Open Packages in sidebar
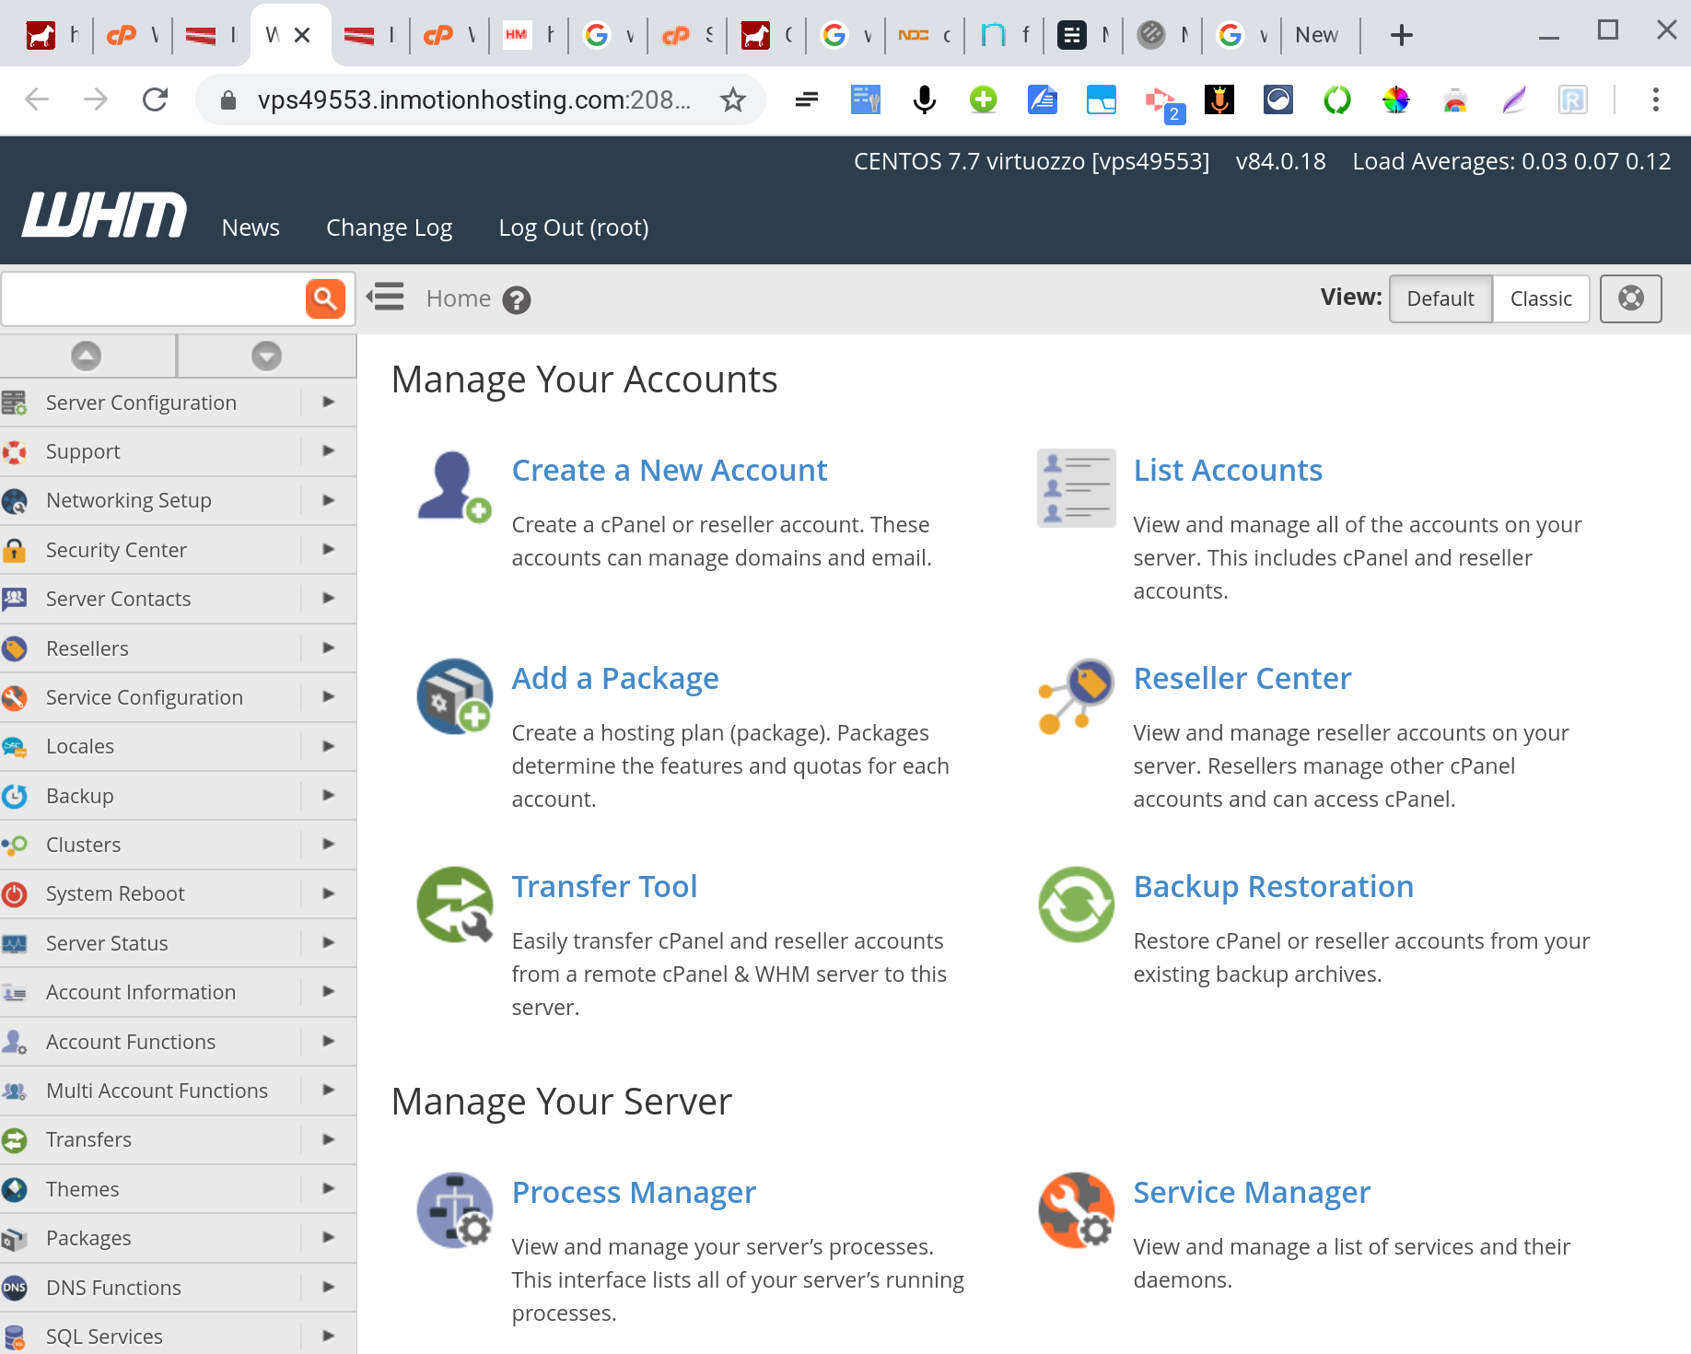 pos(88,1238)
